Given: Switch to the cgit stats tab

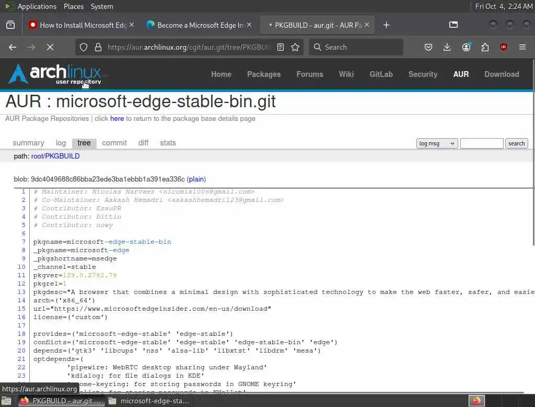Looking at the screenshot, I should (168, 143).
